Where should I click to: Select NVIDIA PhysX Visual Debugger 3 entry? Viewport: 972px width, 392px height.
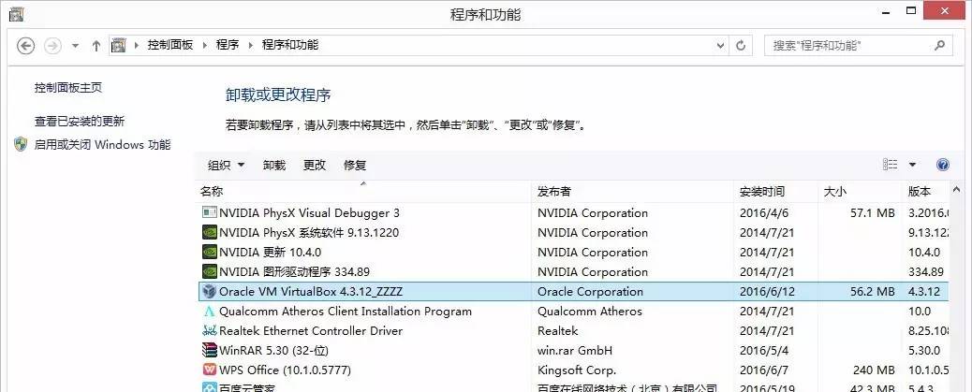coord(309,213)
